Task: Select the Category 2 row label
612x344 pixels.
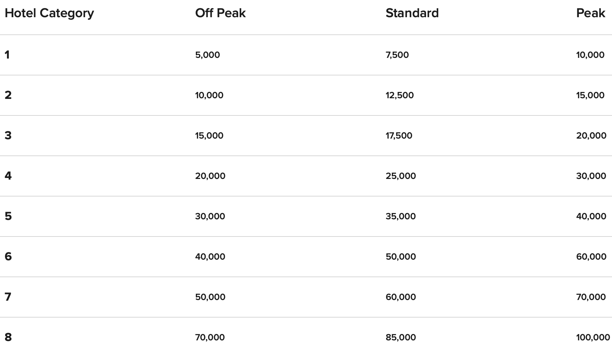Action: pyautogui.click(x=8, y=95)
